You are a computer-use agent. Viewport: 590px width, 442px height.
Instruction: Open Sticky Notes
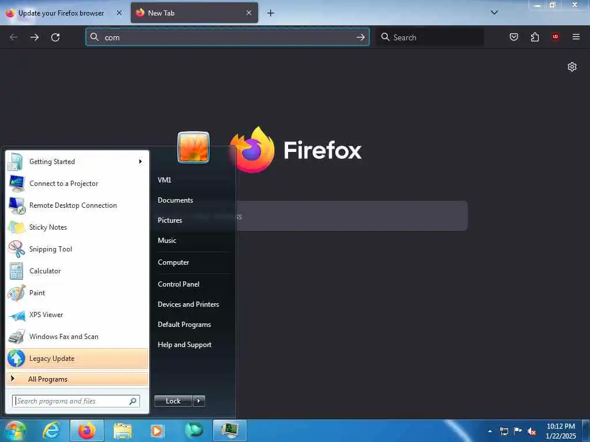[x=78, y=227]
